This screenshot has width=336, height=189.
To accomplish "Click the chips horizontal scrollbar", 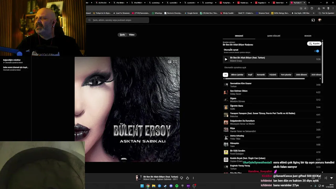I will coord(265,78).
